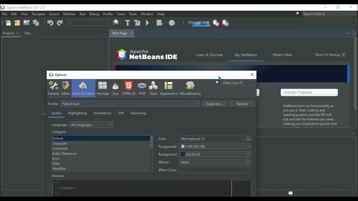Open Java options category
This screenshot has height=201, width=358.
(116, 88)
